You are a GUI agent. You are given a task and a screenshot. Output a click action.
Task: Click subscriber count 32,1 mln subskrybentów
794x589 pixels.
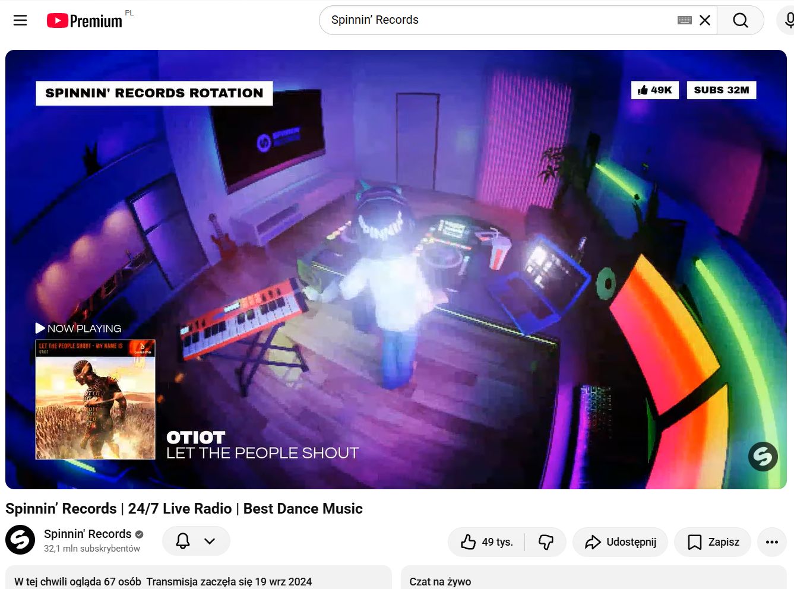92,549
